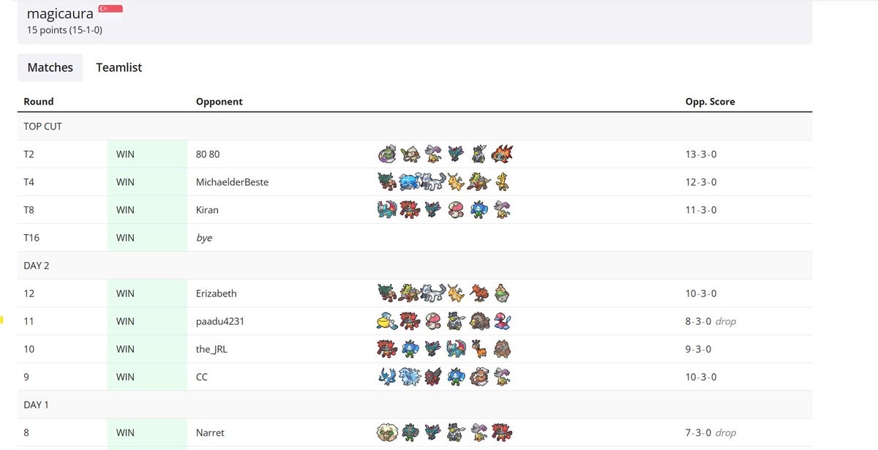Click the first Pokémon sprite in Narret's team

[386, 432]
